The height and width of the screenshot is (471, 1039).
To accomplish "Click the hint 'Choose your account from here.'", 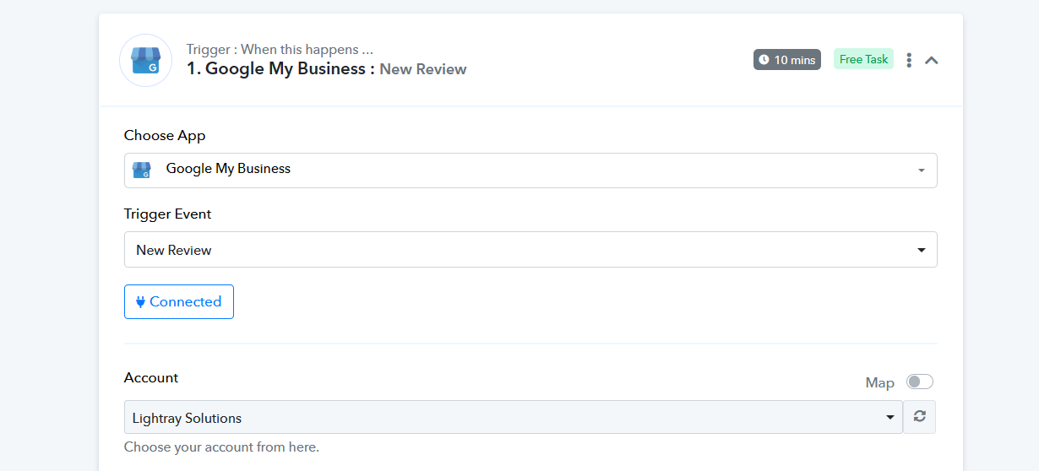I will (221, 447).
